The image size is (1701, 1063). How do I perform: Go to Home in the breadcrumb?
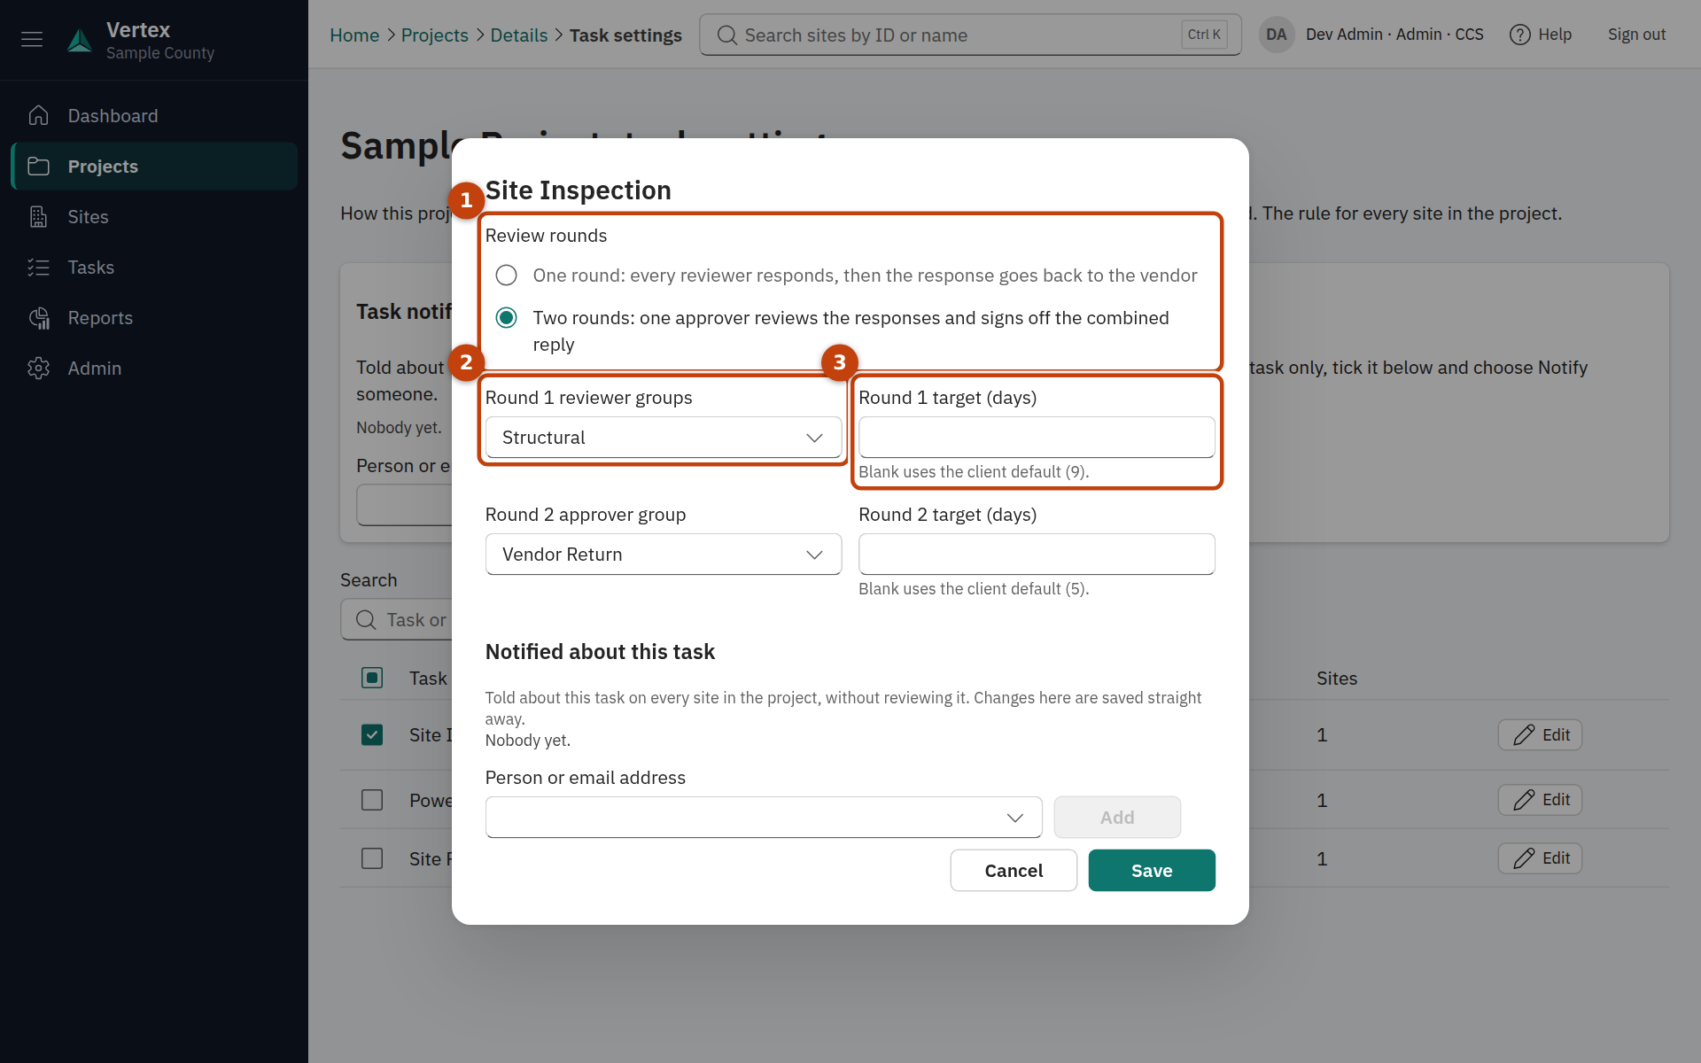[x=354, y=35]
